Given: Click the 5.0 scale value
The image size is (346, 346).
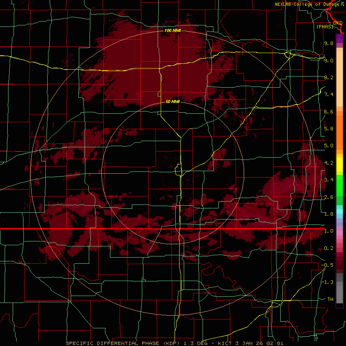Looking at the screenshot, I should (329, 146).
